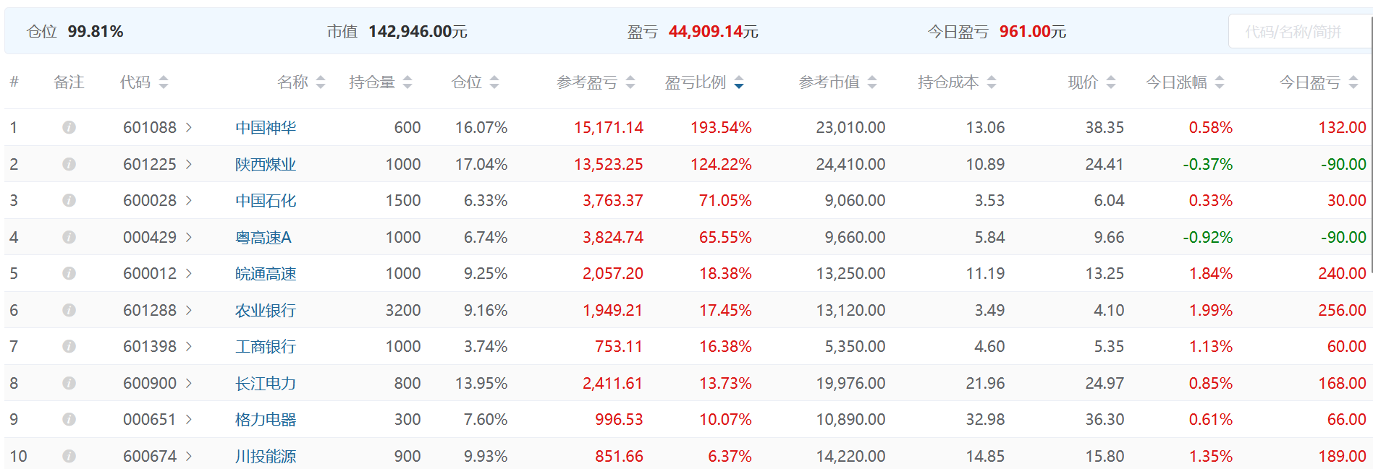Screen dimensions: 1373x469
Task: Open the 中国石化 stock link
Action: pos(266,200)
